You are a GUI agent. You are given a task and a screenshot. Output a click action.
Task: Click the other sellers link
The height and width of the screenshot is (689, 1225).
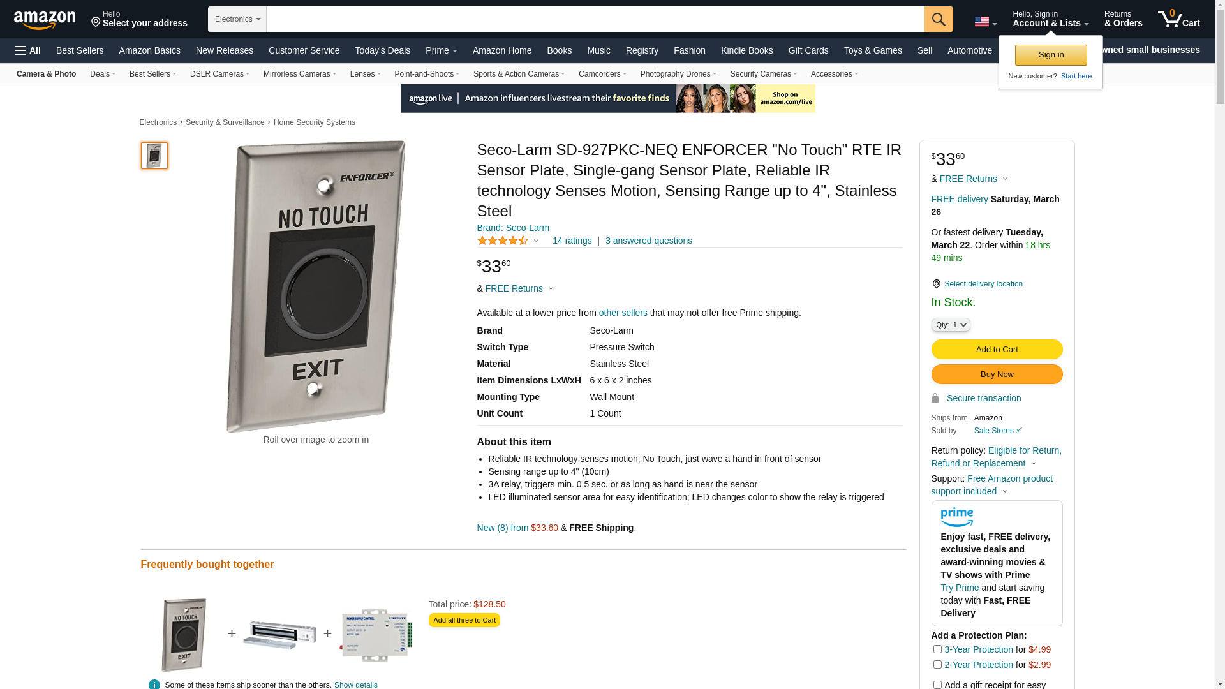(x=623, y=313)
